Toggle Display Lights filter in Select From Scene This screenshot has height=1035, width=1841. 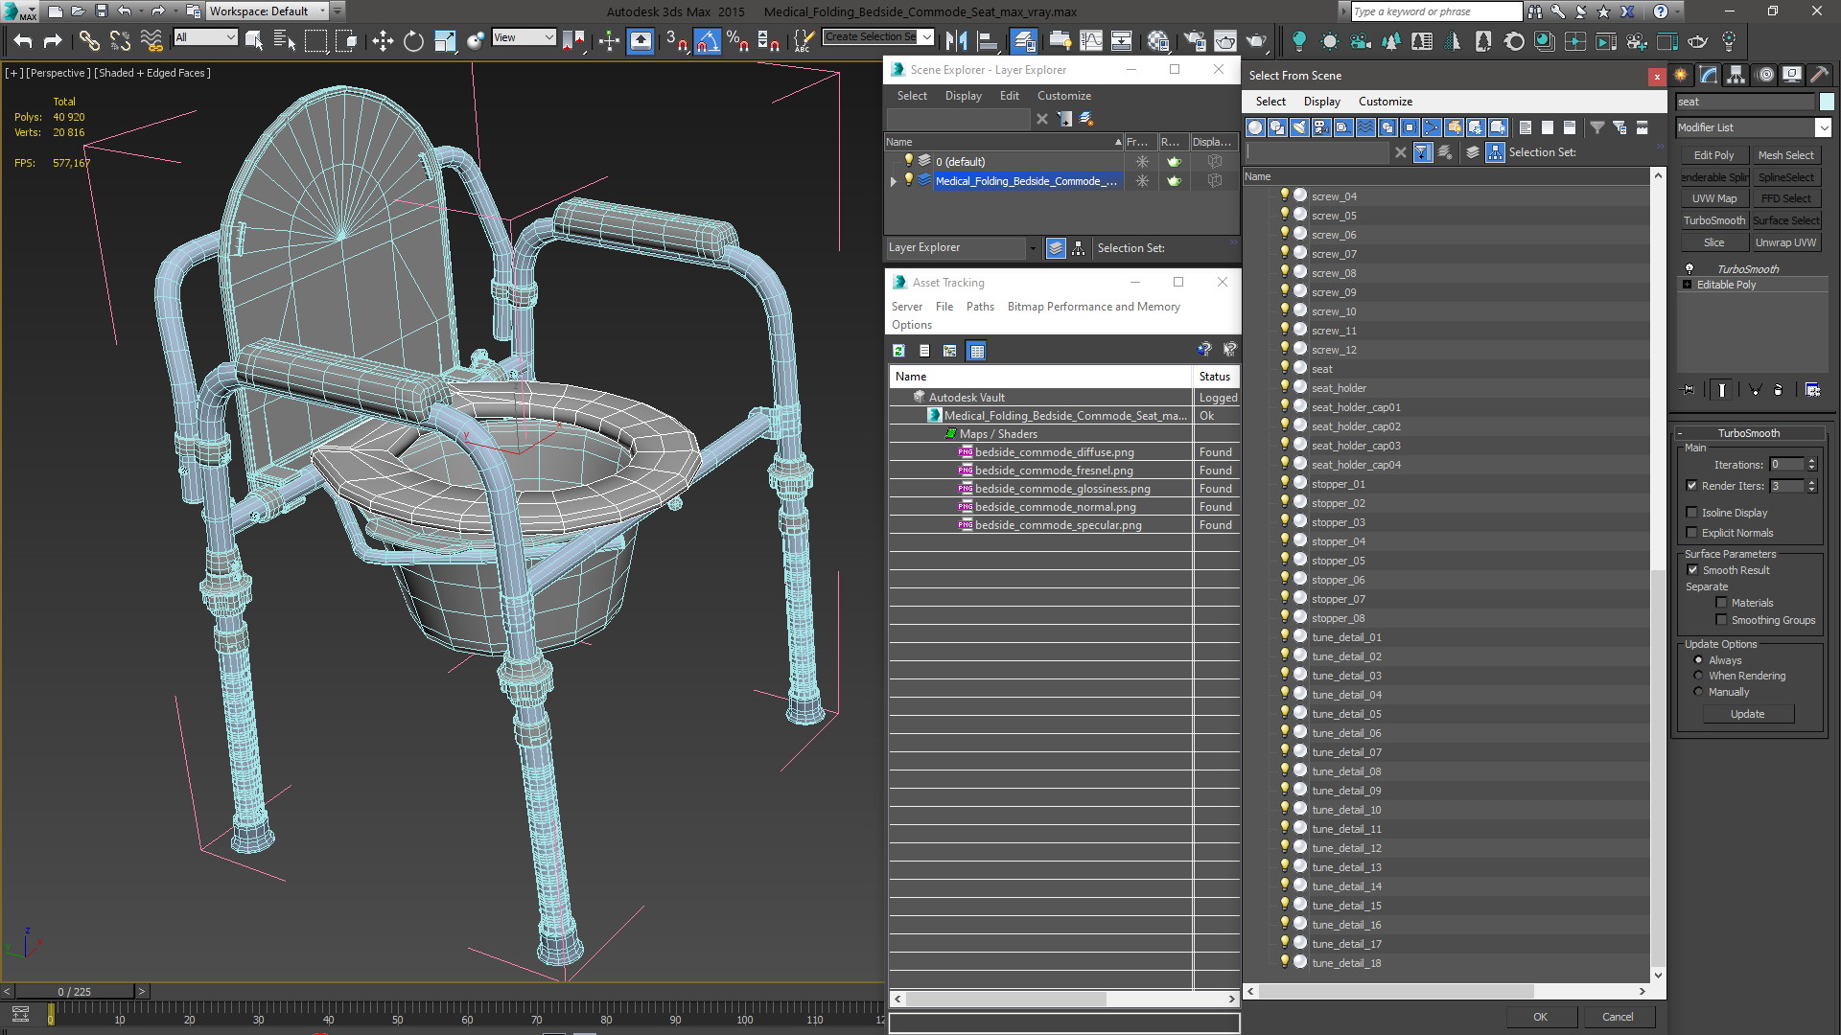tap(1299, 127)
